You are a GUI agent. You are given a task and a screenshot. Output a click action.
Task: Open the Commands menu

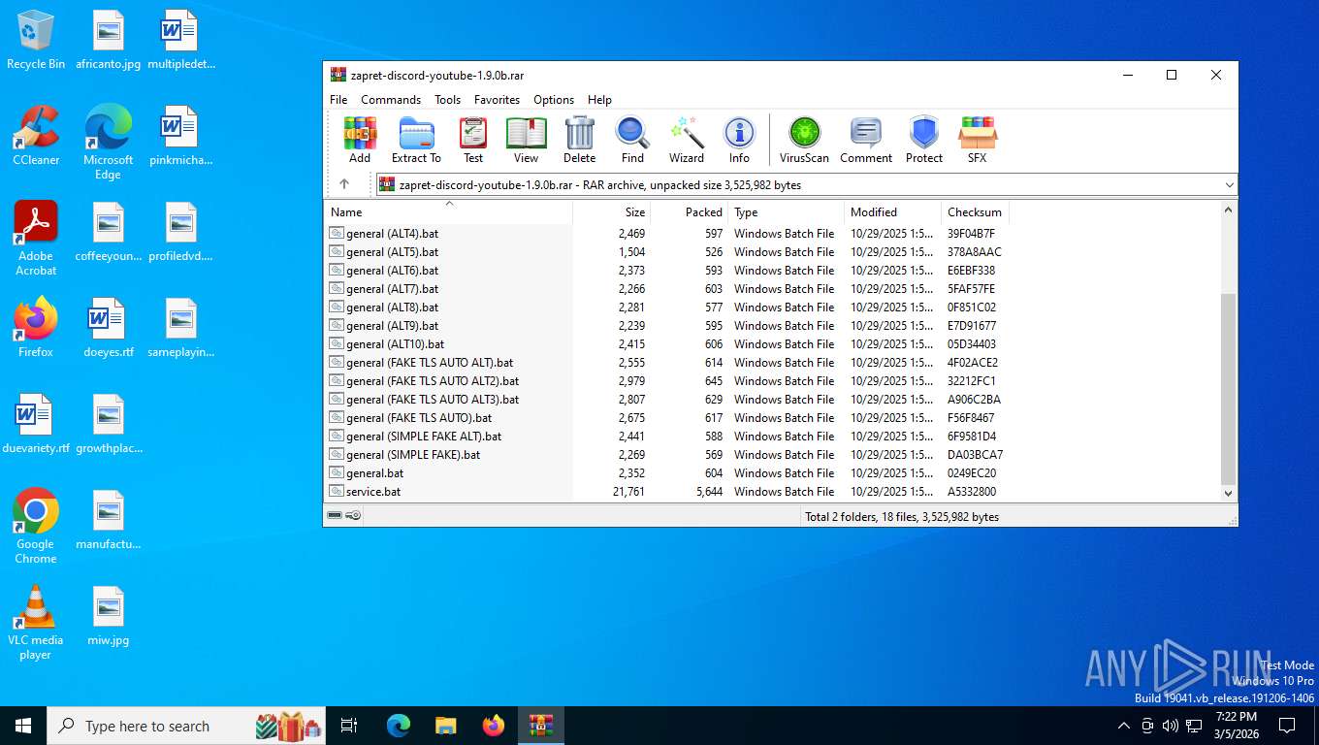coord(391,99)
